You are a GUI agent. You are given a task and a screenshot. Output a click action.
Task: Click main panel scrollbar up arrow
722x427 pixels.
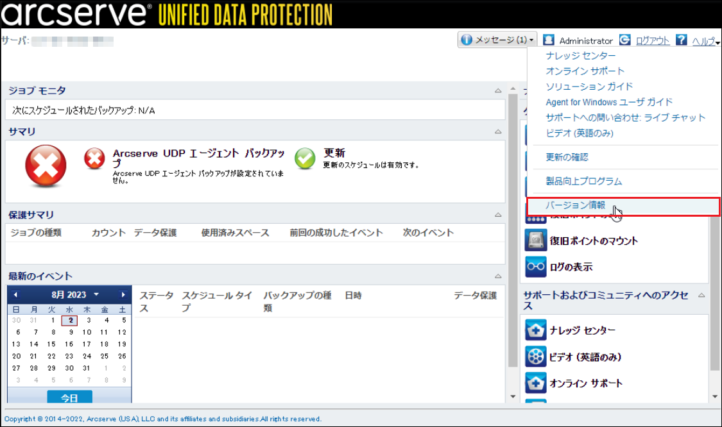(x=513, y=88)
